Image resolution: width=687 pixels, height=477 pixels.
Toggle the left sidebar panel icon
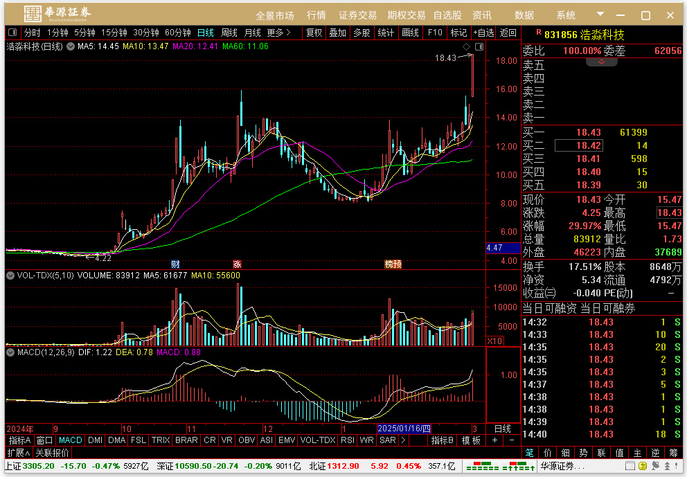[12, 33]
